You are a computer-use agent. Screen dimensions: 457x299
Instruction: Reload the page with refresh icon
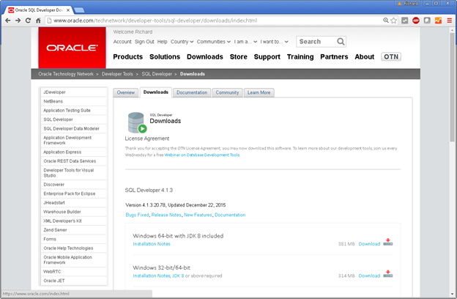pyautogui.click(x=28, y=21)
